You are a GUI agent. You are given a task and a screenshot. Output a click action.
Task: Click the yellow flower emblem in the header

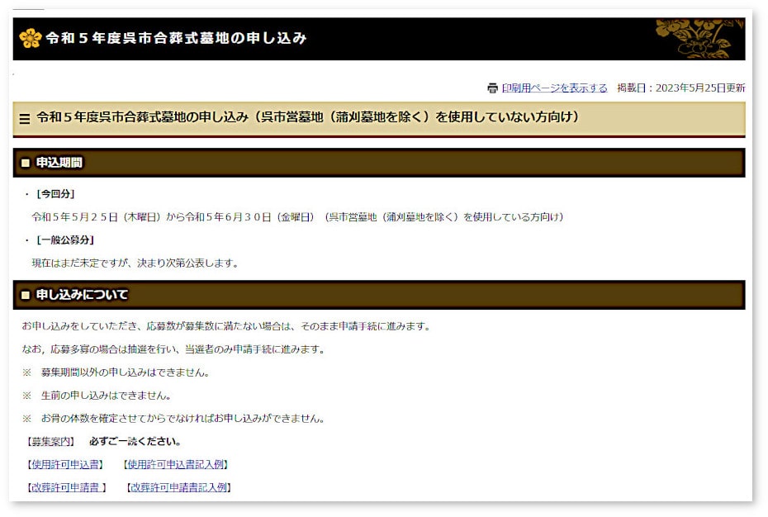31,38
